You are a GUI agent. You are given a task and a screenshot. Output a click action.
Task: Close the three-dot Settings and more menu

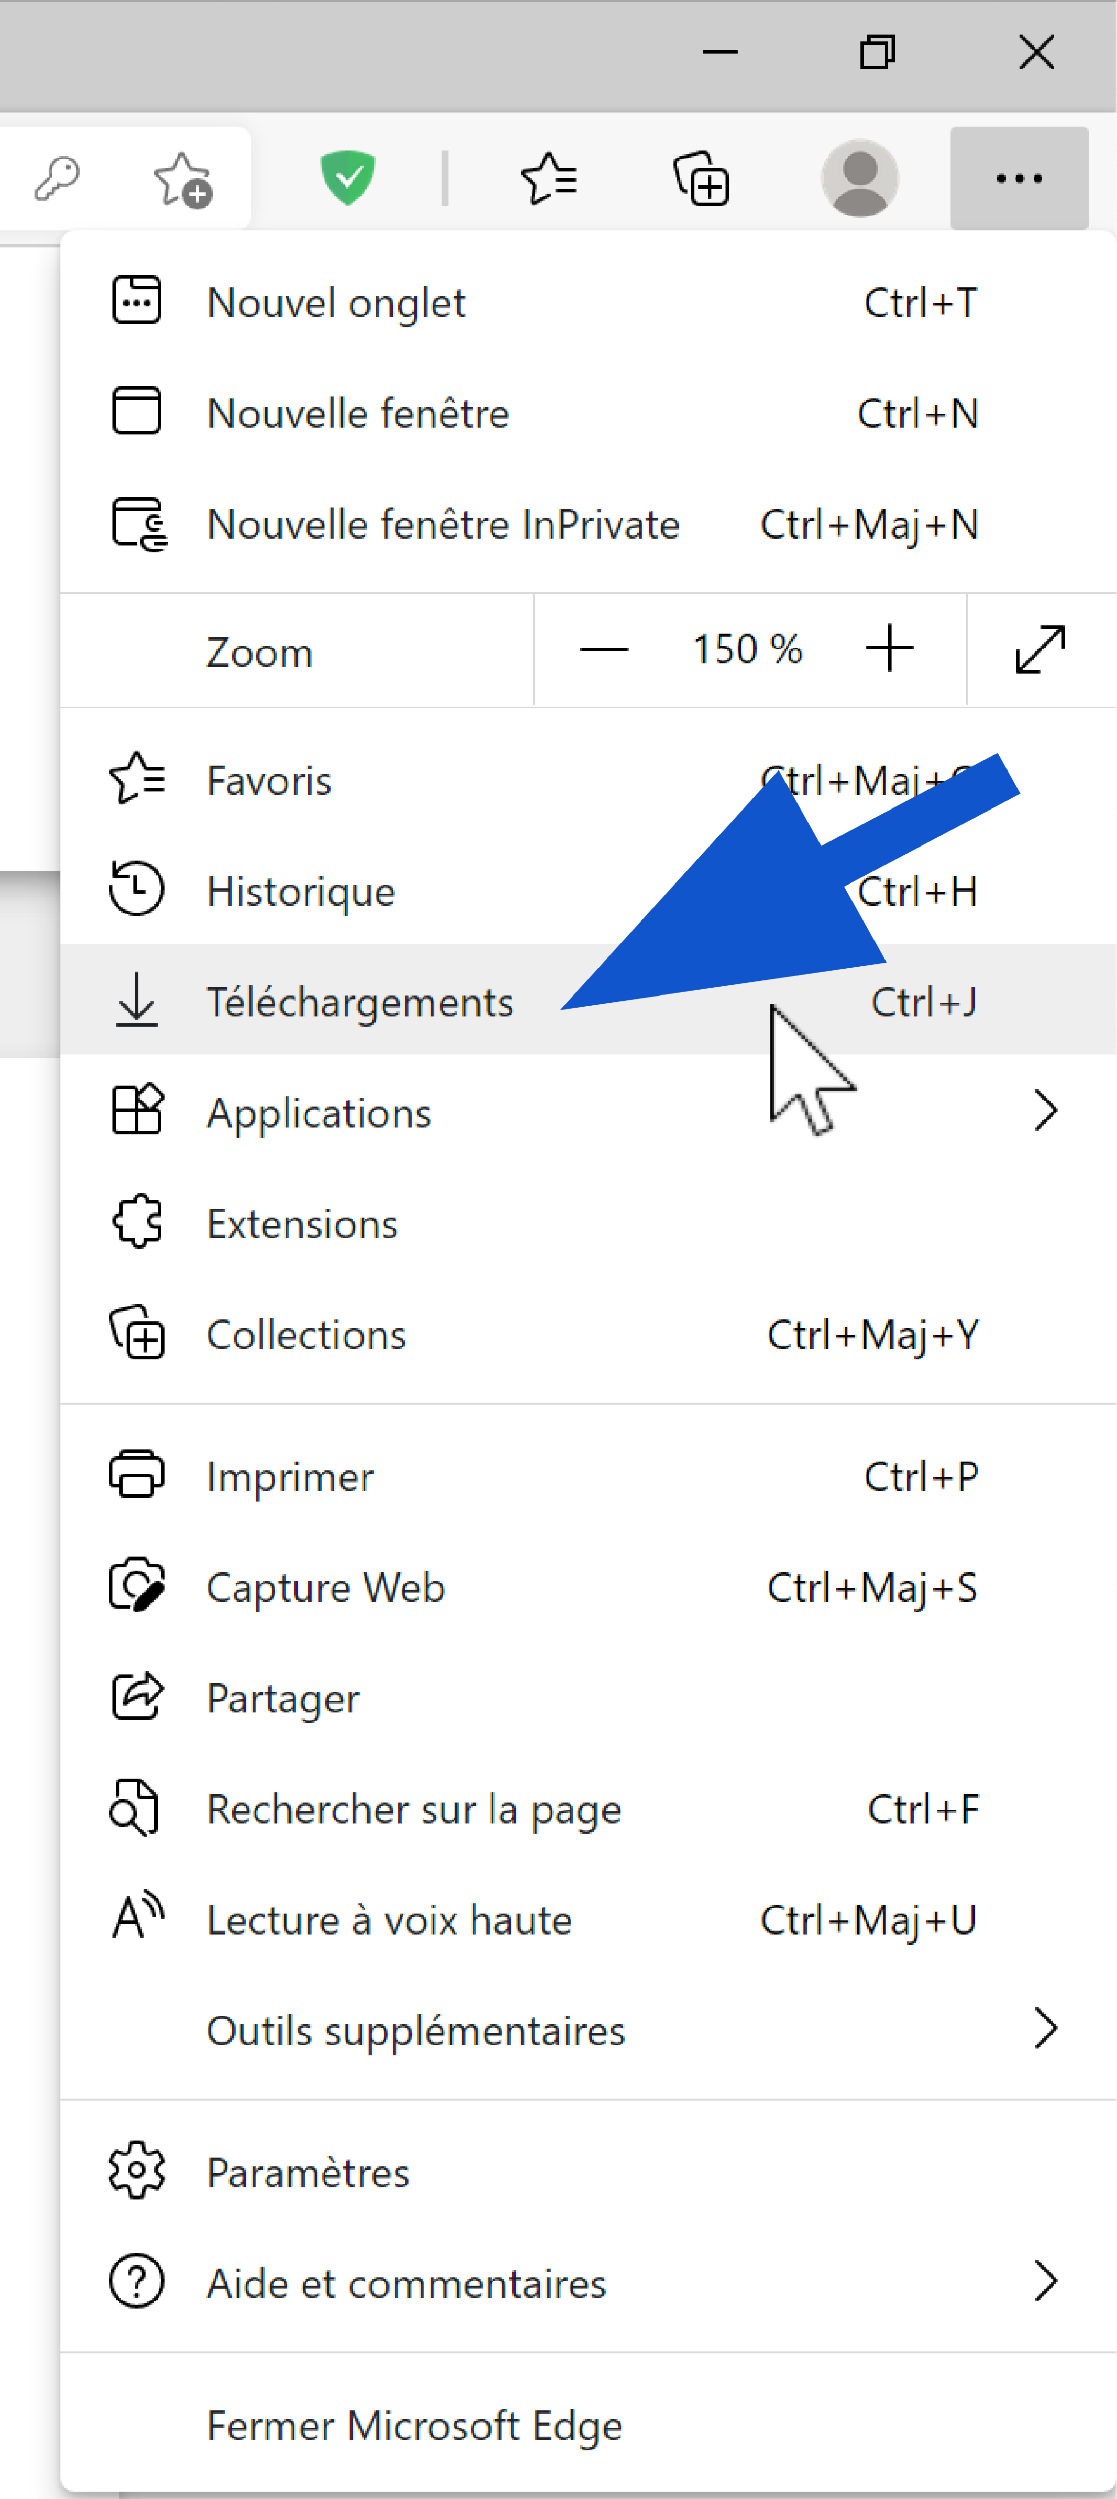[1019, 178]
